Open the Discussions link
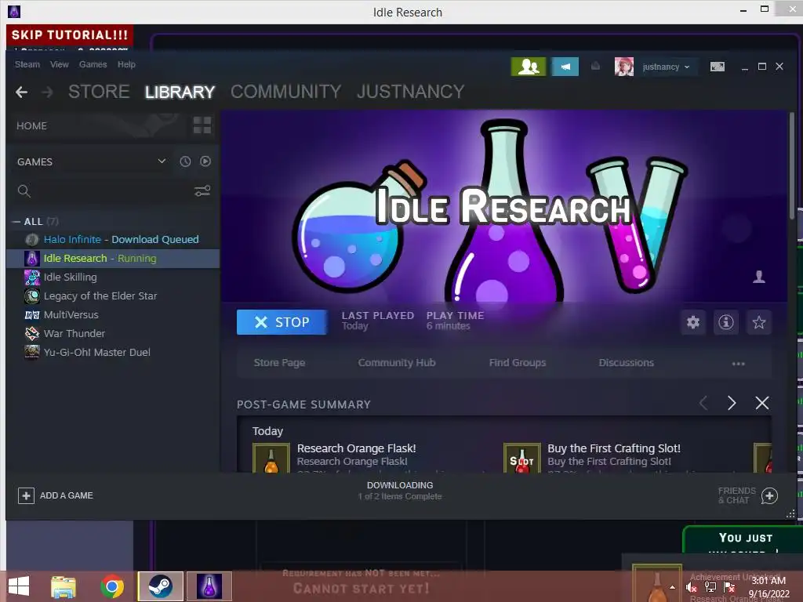 [627, 363]
